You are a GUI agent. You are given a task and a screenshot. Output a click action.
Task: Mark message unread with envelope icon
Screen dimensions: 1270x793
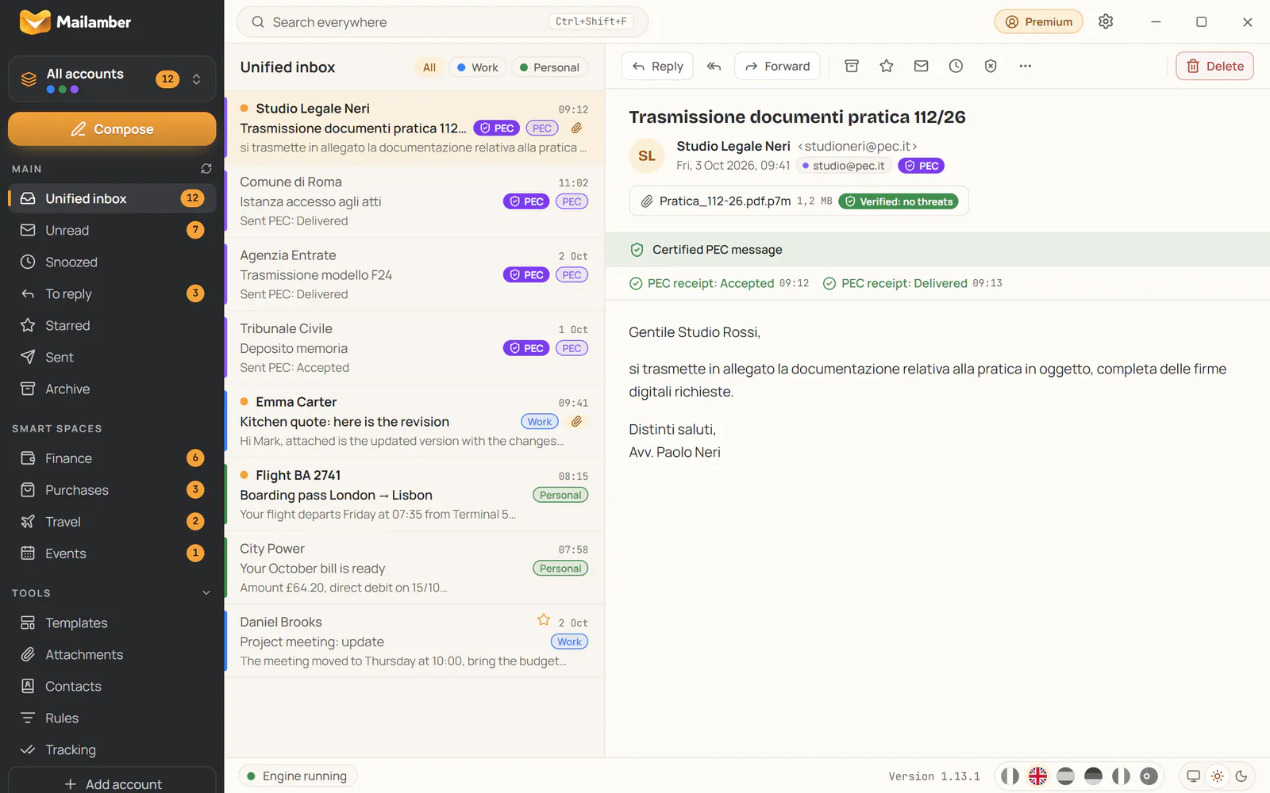coord(921,67)
